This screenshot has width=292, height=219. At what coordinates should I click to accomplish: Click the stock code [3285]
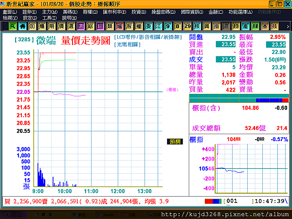pos(24,40)
